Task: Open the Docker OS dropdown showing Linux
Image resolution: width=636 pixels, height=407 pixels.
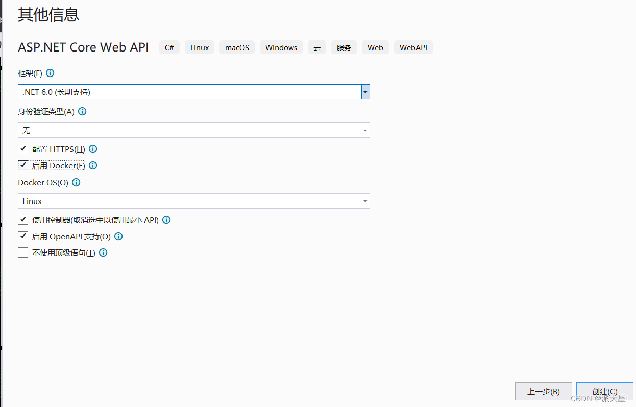Action: (x=365, y=201)
